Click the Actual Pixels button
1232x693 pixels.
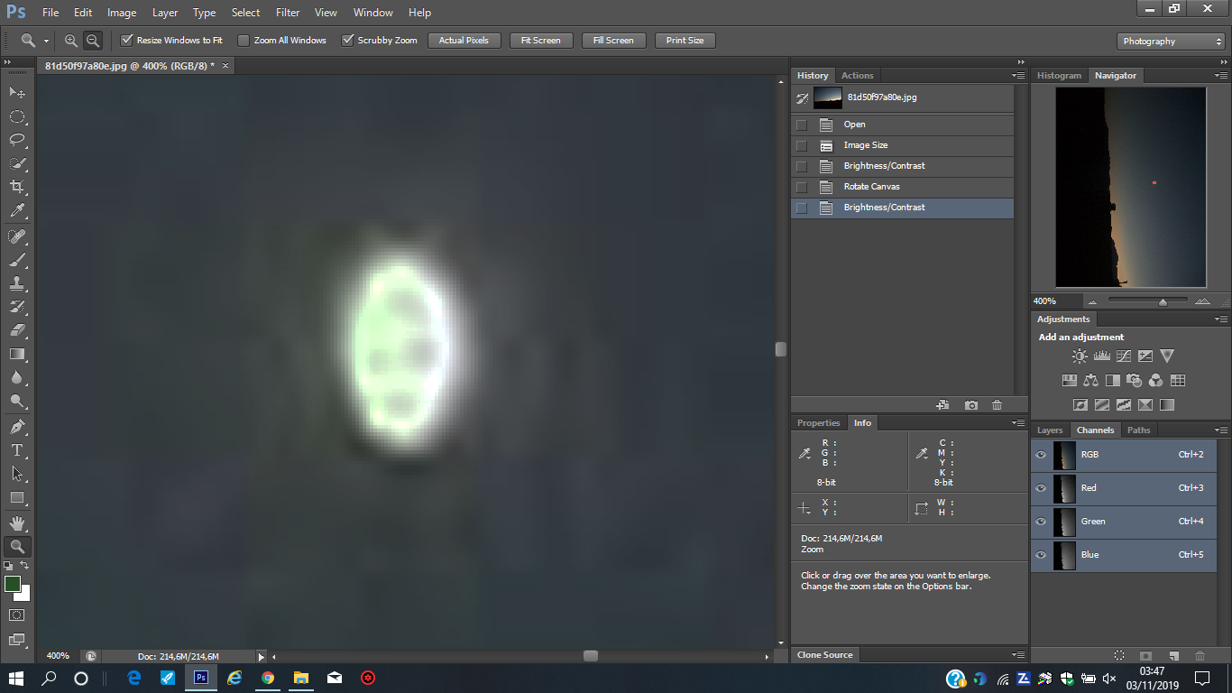[x=464, y=41]
